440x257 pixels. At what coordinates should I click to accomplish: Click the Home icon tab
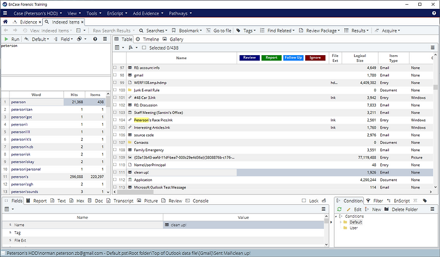pos(5,22)
